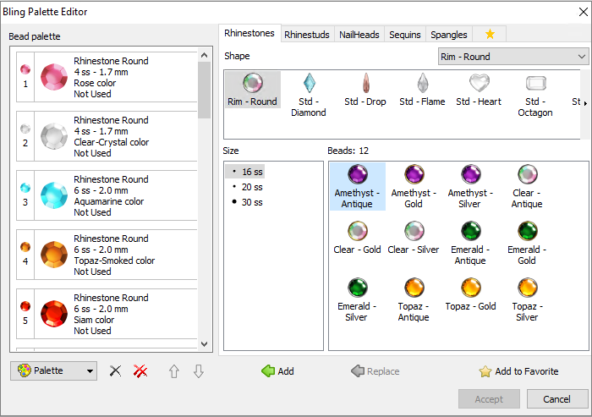The height and width of the screenshot is (417, 592).
Task: Click the Add button
Action: click(x=277, y=371)
